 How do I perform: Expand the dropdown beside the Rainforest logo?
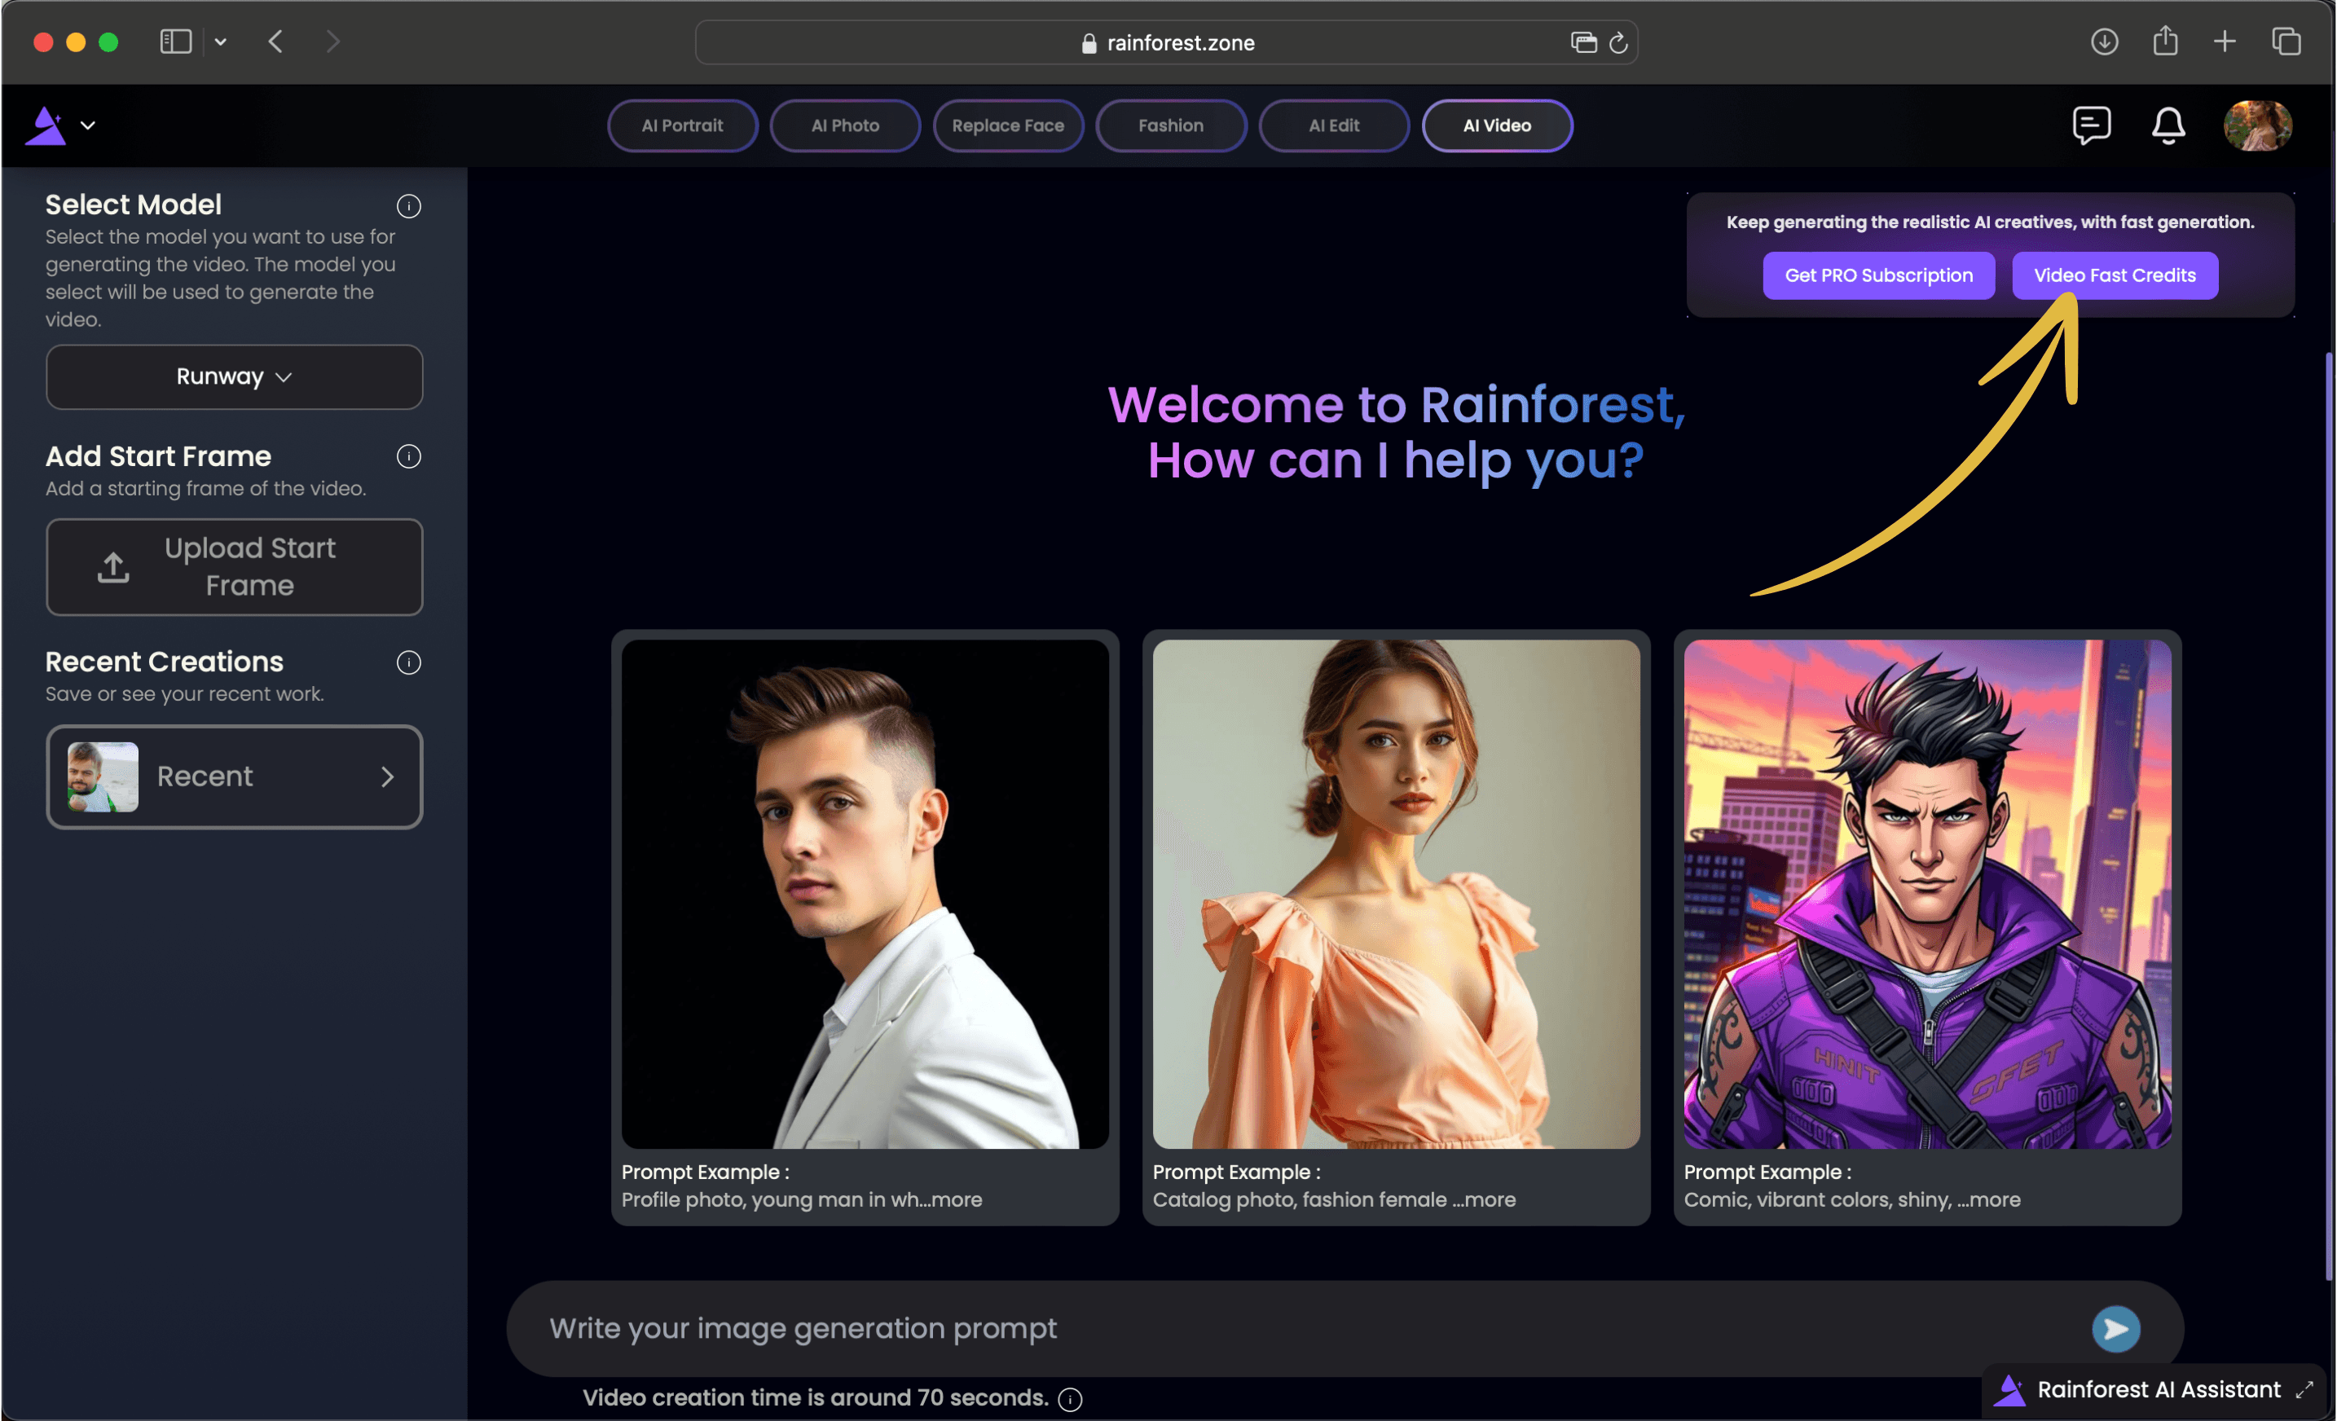(x=88, y=125)
